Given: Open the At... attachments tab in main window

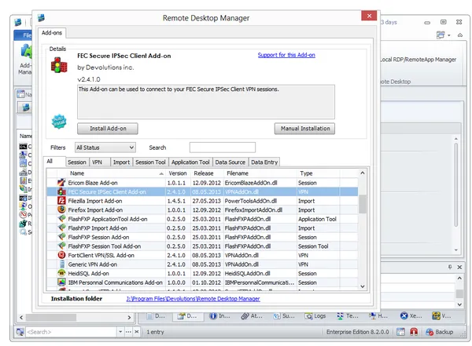Looking at the screenshot, I should [252, 315].
